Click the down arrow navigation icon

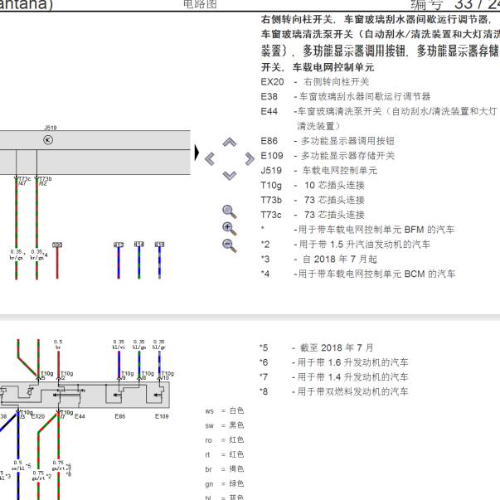pos(230,176)
